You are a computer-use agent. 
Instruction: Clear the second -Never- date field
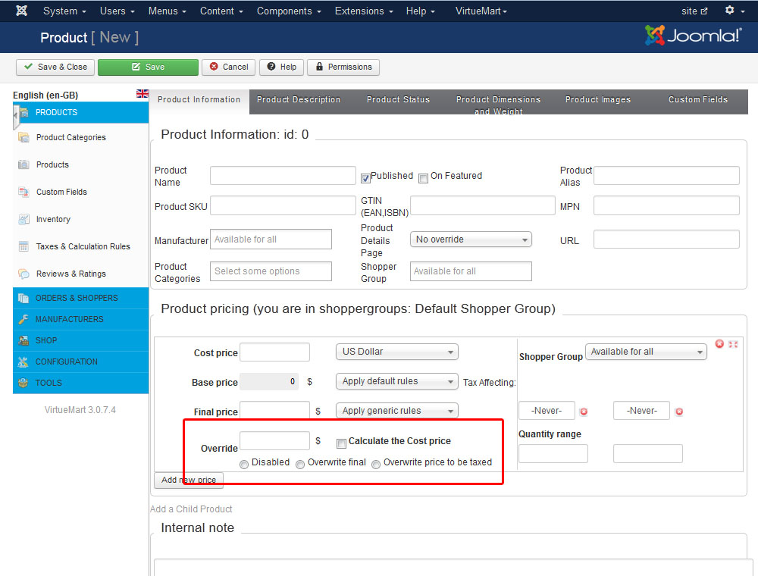679,412
